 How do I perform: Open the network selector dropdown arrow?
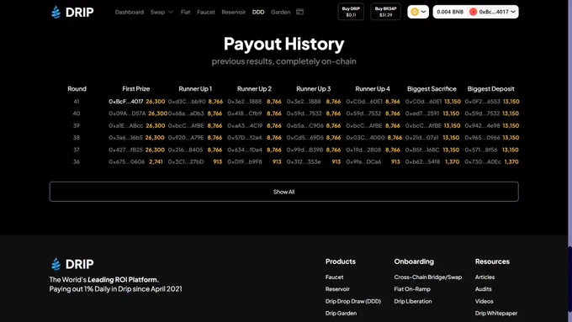click(423, 12)
